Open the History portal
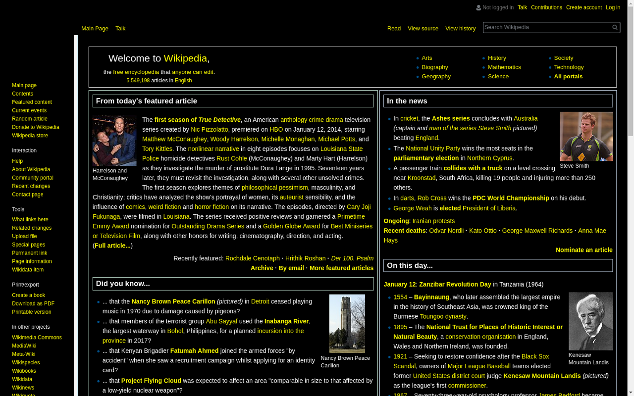634x396 pixels. 497,58
